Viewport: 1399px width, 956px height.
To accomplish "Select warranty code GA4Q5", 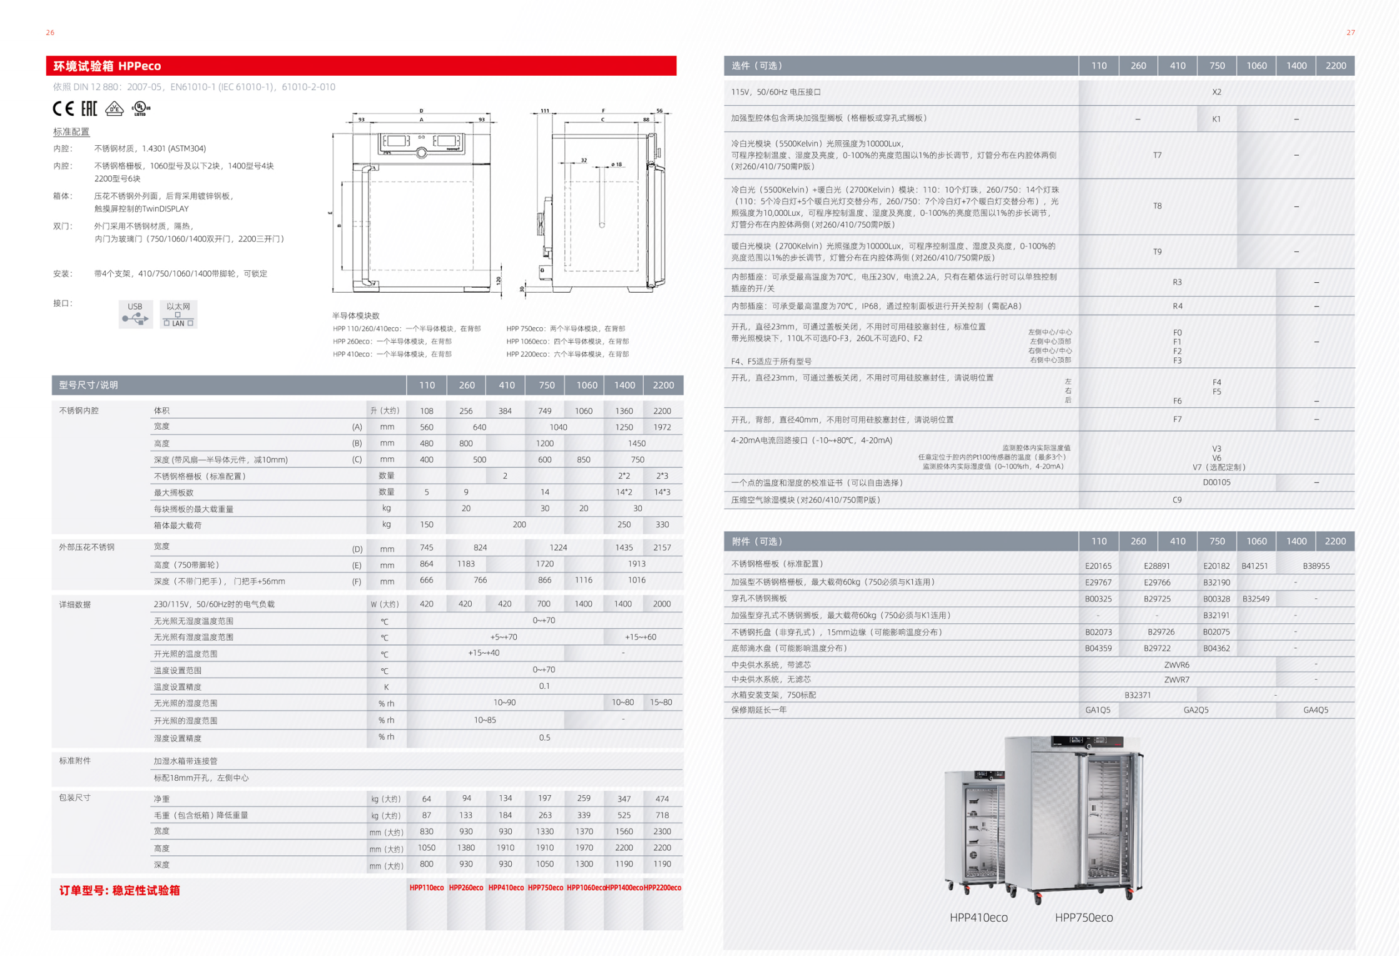I will (1316, 710).
